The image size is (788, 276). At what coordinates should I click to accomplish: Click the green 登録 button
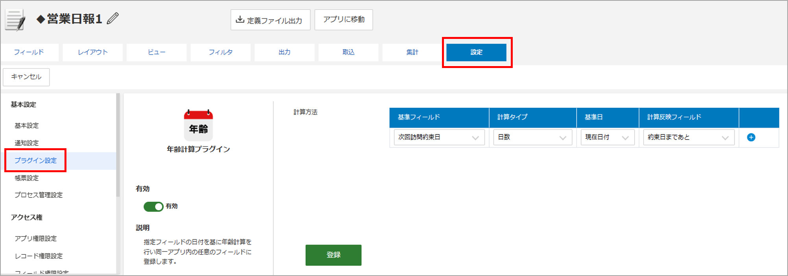(x=333, y=255)
